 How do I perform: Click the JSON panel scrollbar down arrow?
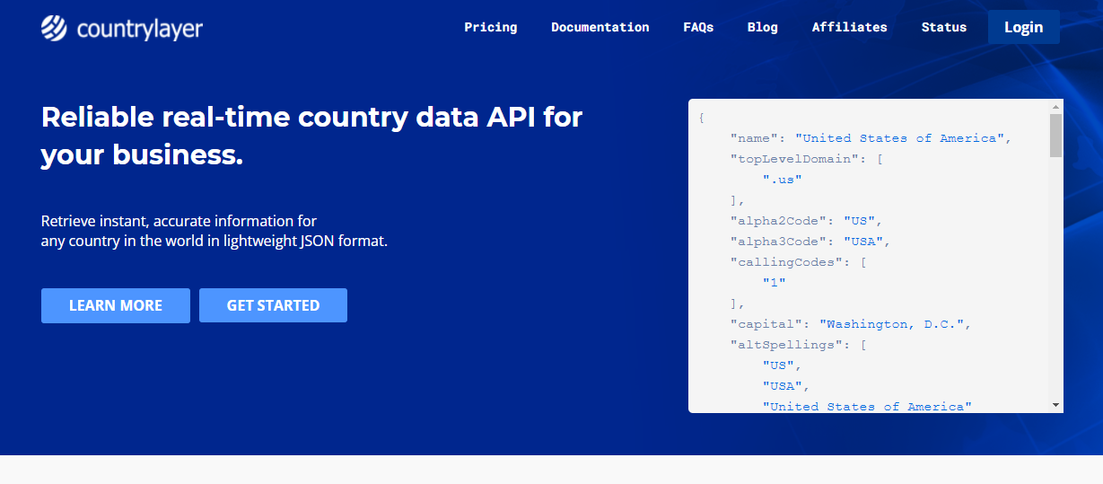point(1055,406)
